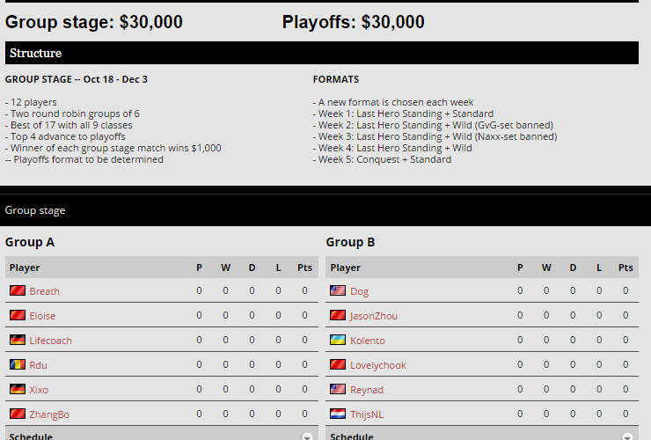Image resolution: width=651 pixels, height=440 pixels.
Task: Open ZhangBo's player profile link
Action: point(49,414)
